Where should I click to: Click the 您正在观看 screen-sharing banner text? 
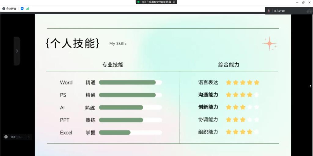[x=156, y=2]
